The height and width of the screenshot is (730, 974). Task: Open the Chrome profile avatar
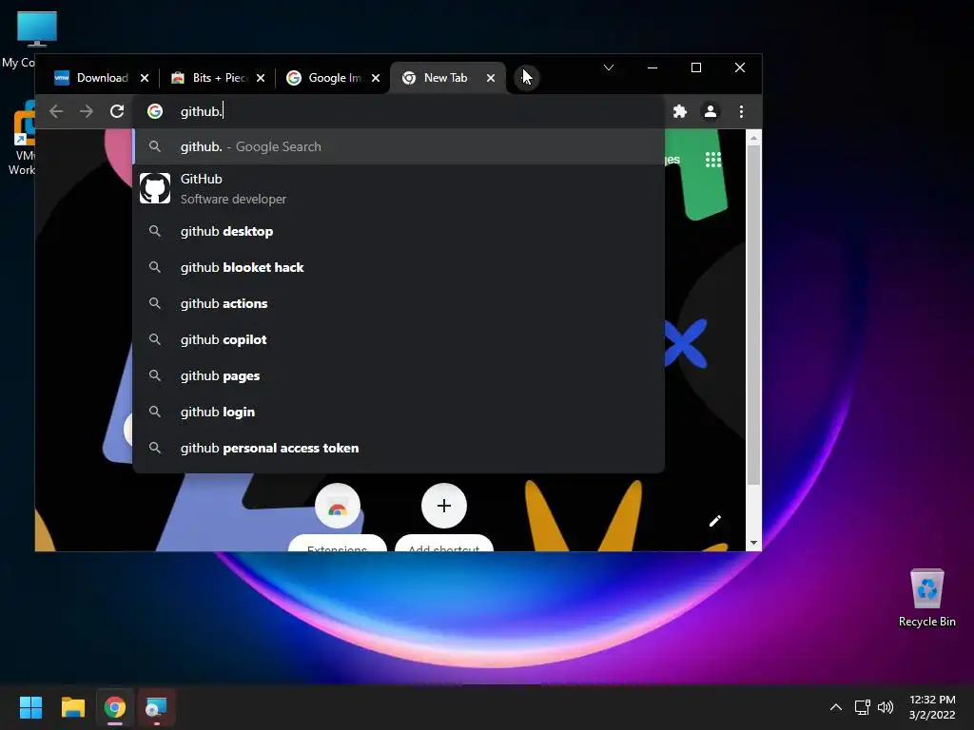click(710, 111)
